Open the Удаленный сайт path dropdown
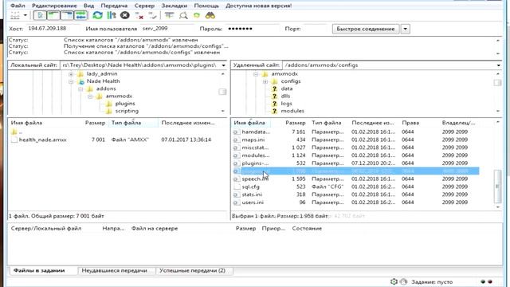510x287 pixels. [x=498, y=65]
